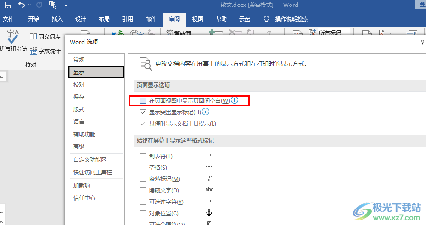Open the 文件 tab
426x225 pixels.
[8, 19]
